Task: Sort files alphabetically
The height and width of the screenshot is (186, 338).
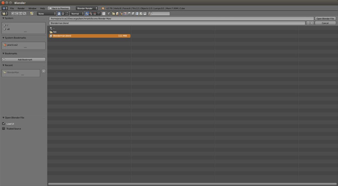Action: (87, 14)
